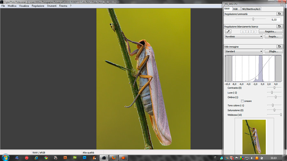The height and width of the screenshot is (161, 287).
Task: Pick the white balance eyedropper tool
Action: tap(228, 31)
